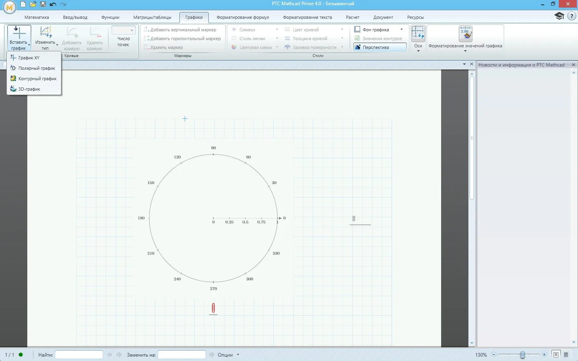Switch to the Документ tab
Image resolution: width=578 pixels, height=361 pixels.
point(383,17)
